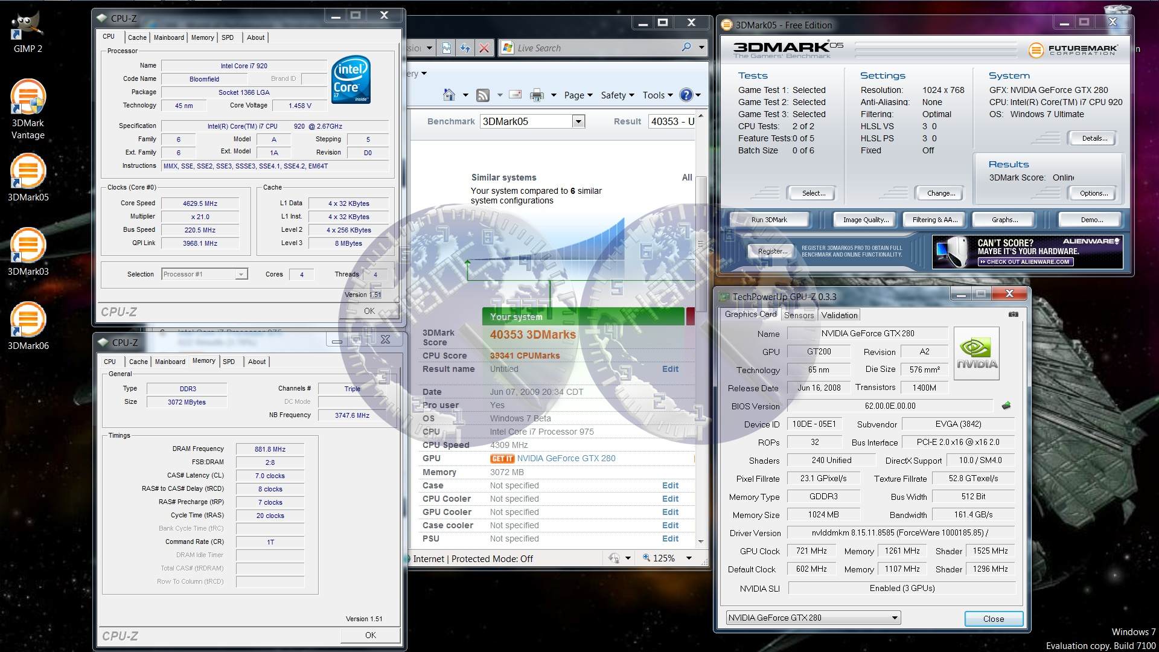Screen dimensions: 1159x652
Task: Switch to SPD tab in top CPU-Z window
Action: tap(228, 37)
